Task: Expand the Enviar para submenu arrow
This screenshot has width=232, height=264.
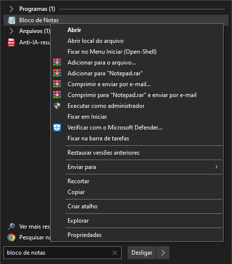Action: [217, 167]
